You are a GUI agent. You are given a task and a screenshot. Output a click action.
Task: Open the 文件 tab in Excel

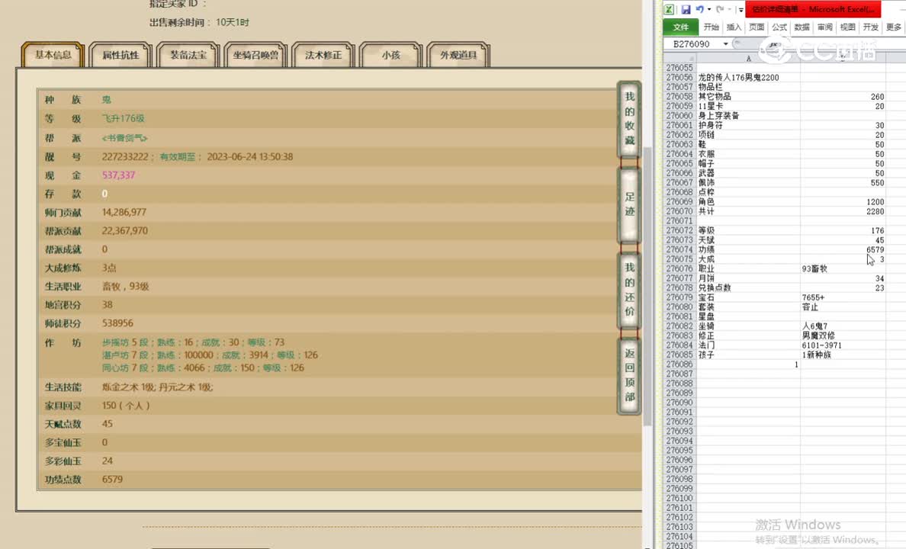pyautogui.click(x=681, y=27)
